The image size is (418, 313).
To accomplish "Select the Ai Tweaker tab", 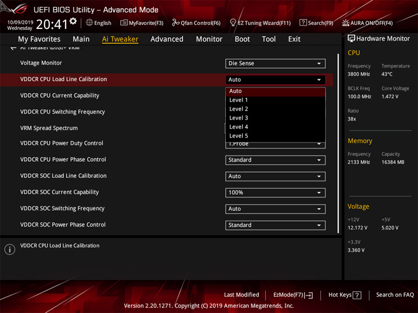I will point(120,39).
